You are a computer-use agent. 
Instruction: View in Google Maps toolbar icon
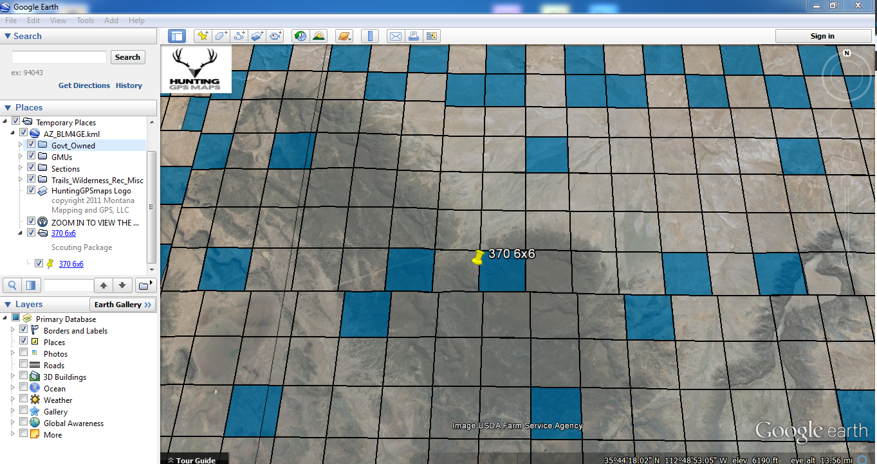(431, 36)
